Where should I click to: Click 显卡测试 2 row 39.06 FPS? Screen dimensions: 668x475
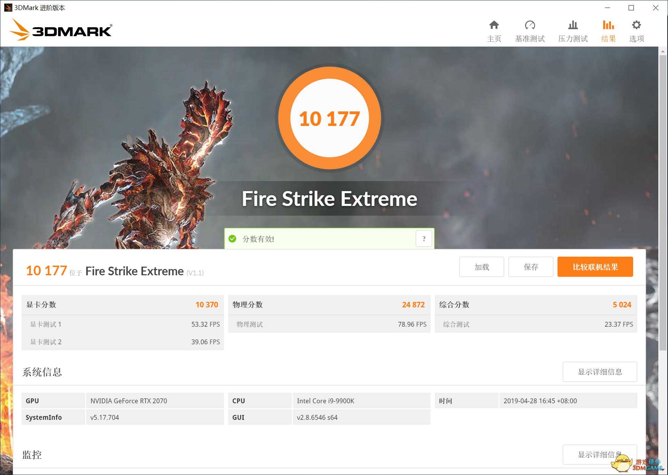123,342
